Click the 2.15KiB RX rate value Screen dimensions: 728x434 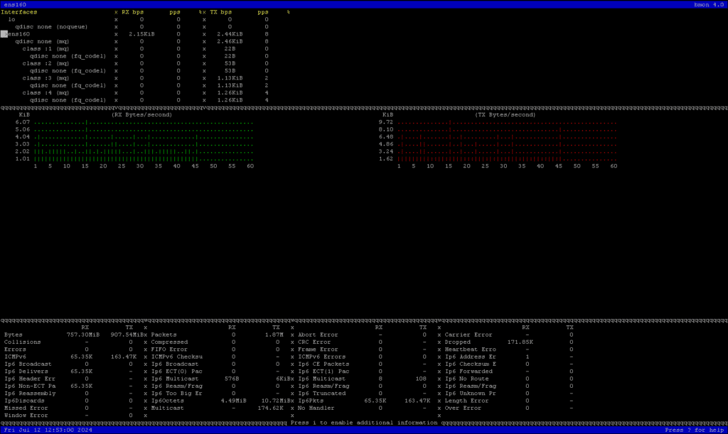tap(141, 34)
